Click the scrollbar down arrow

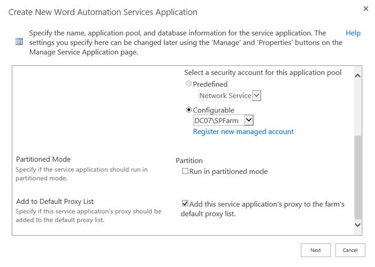[x=358, y=224]
